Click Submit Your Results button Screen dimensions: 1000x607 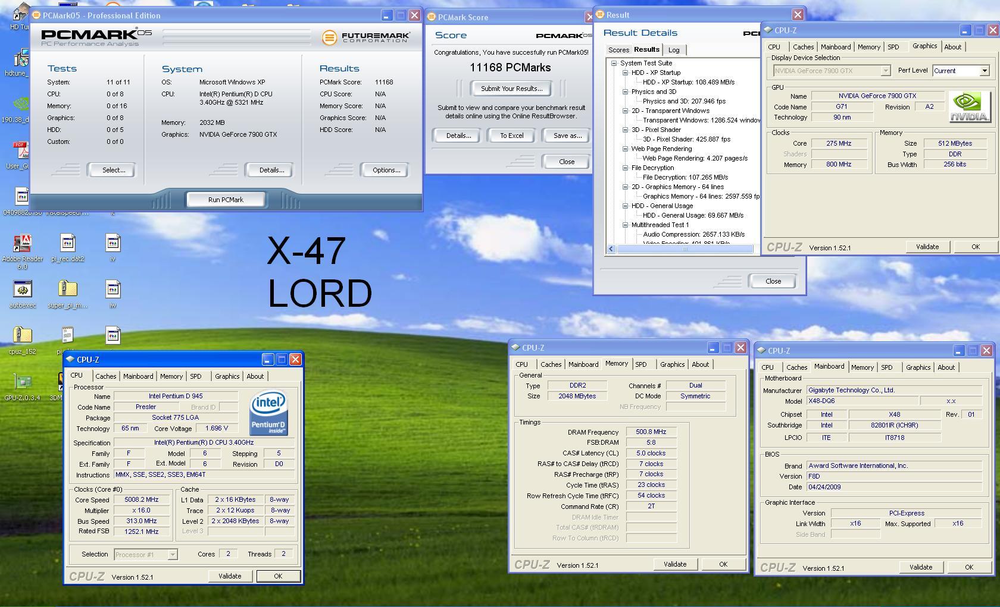point(511,89)
